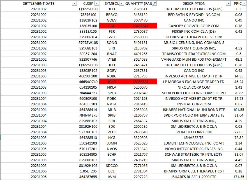Click the CUSIP cell 75896100

coord(88,15)
